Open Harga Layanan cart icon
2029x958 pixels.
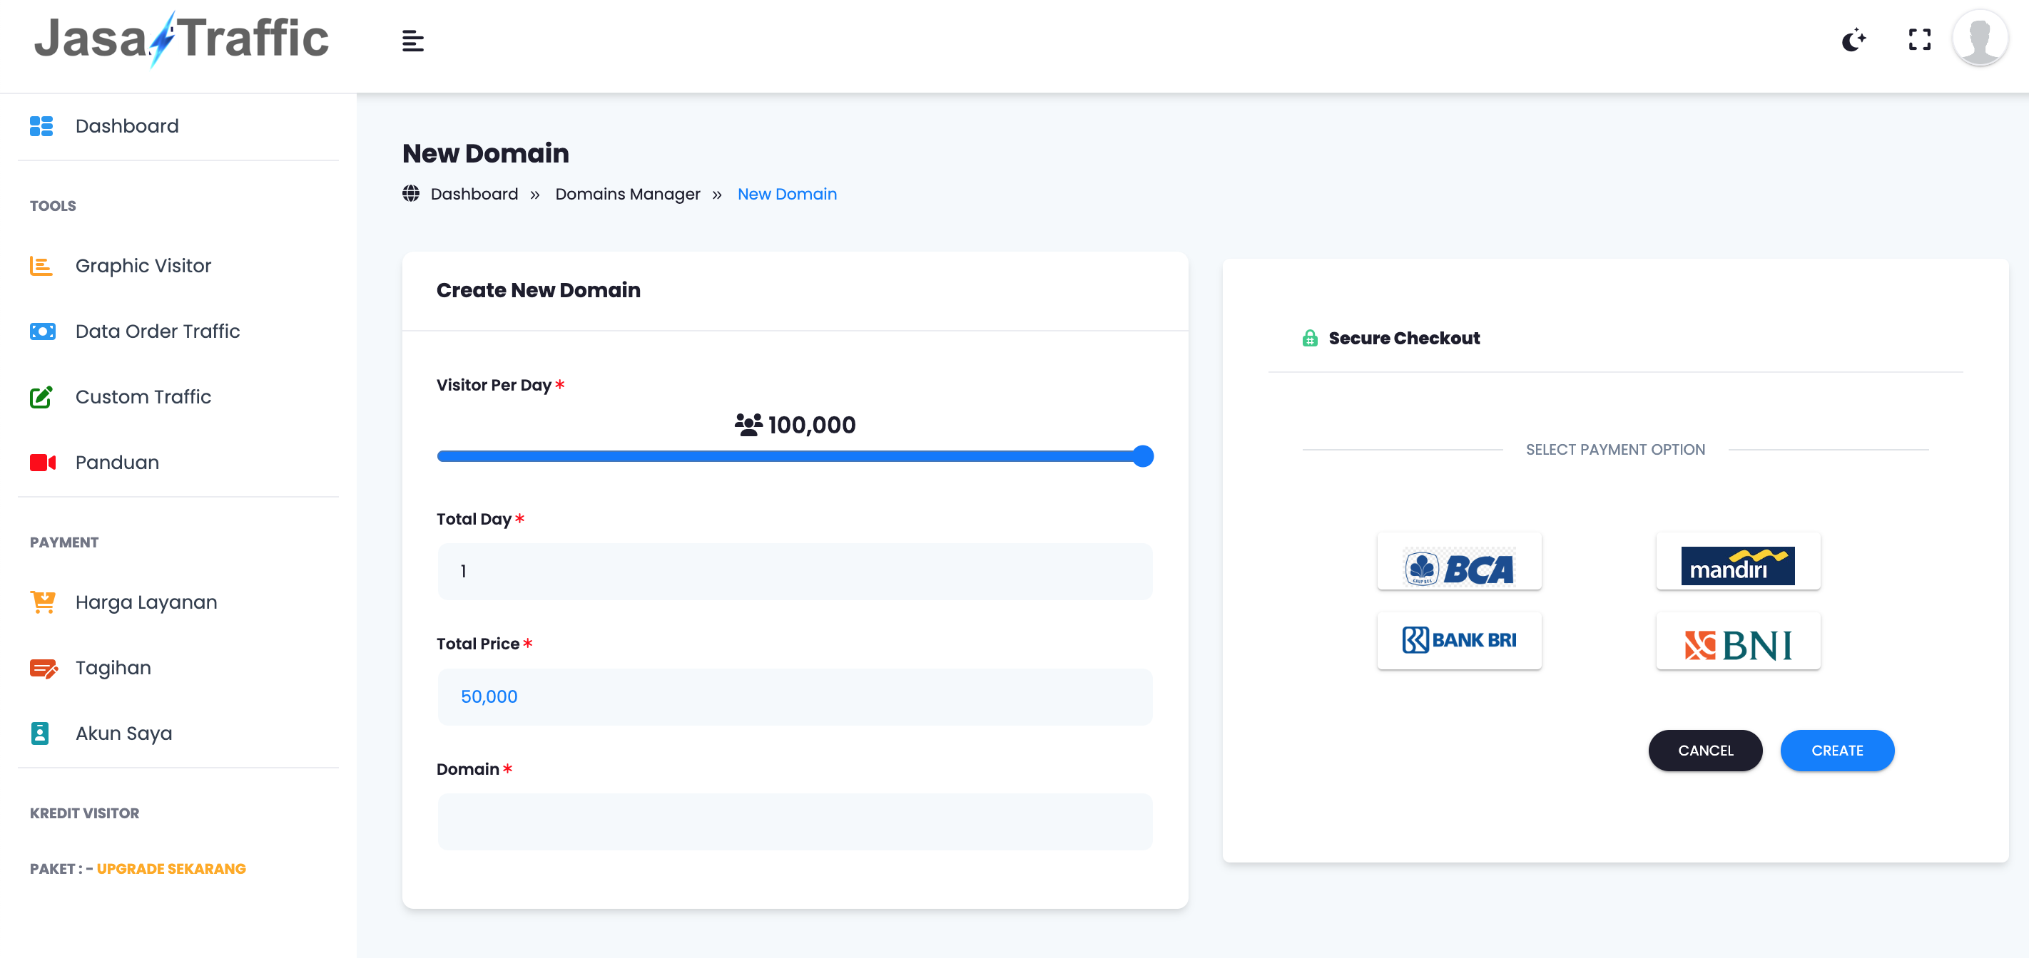pyautogui.click(x=43, y=602)
